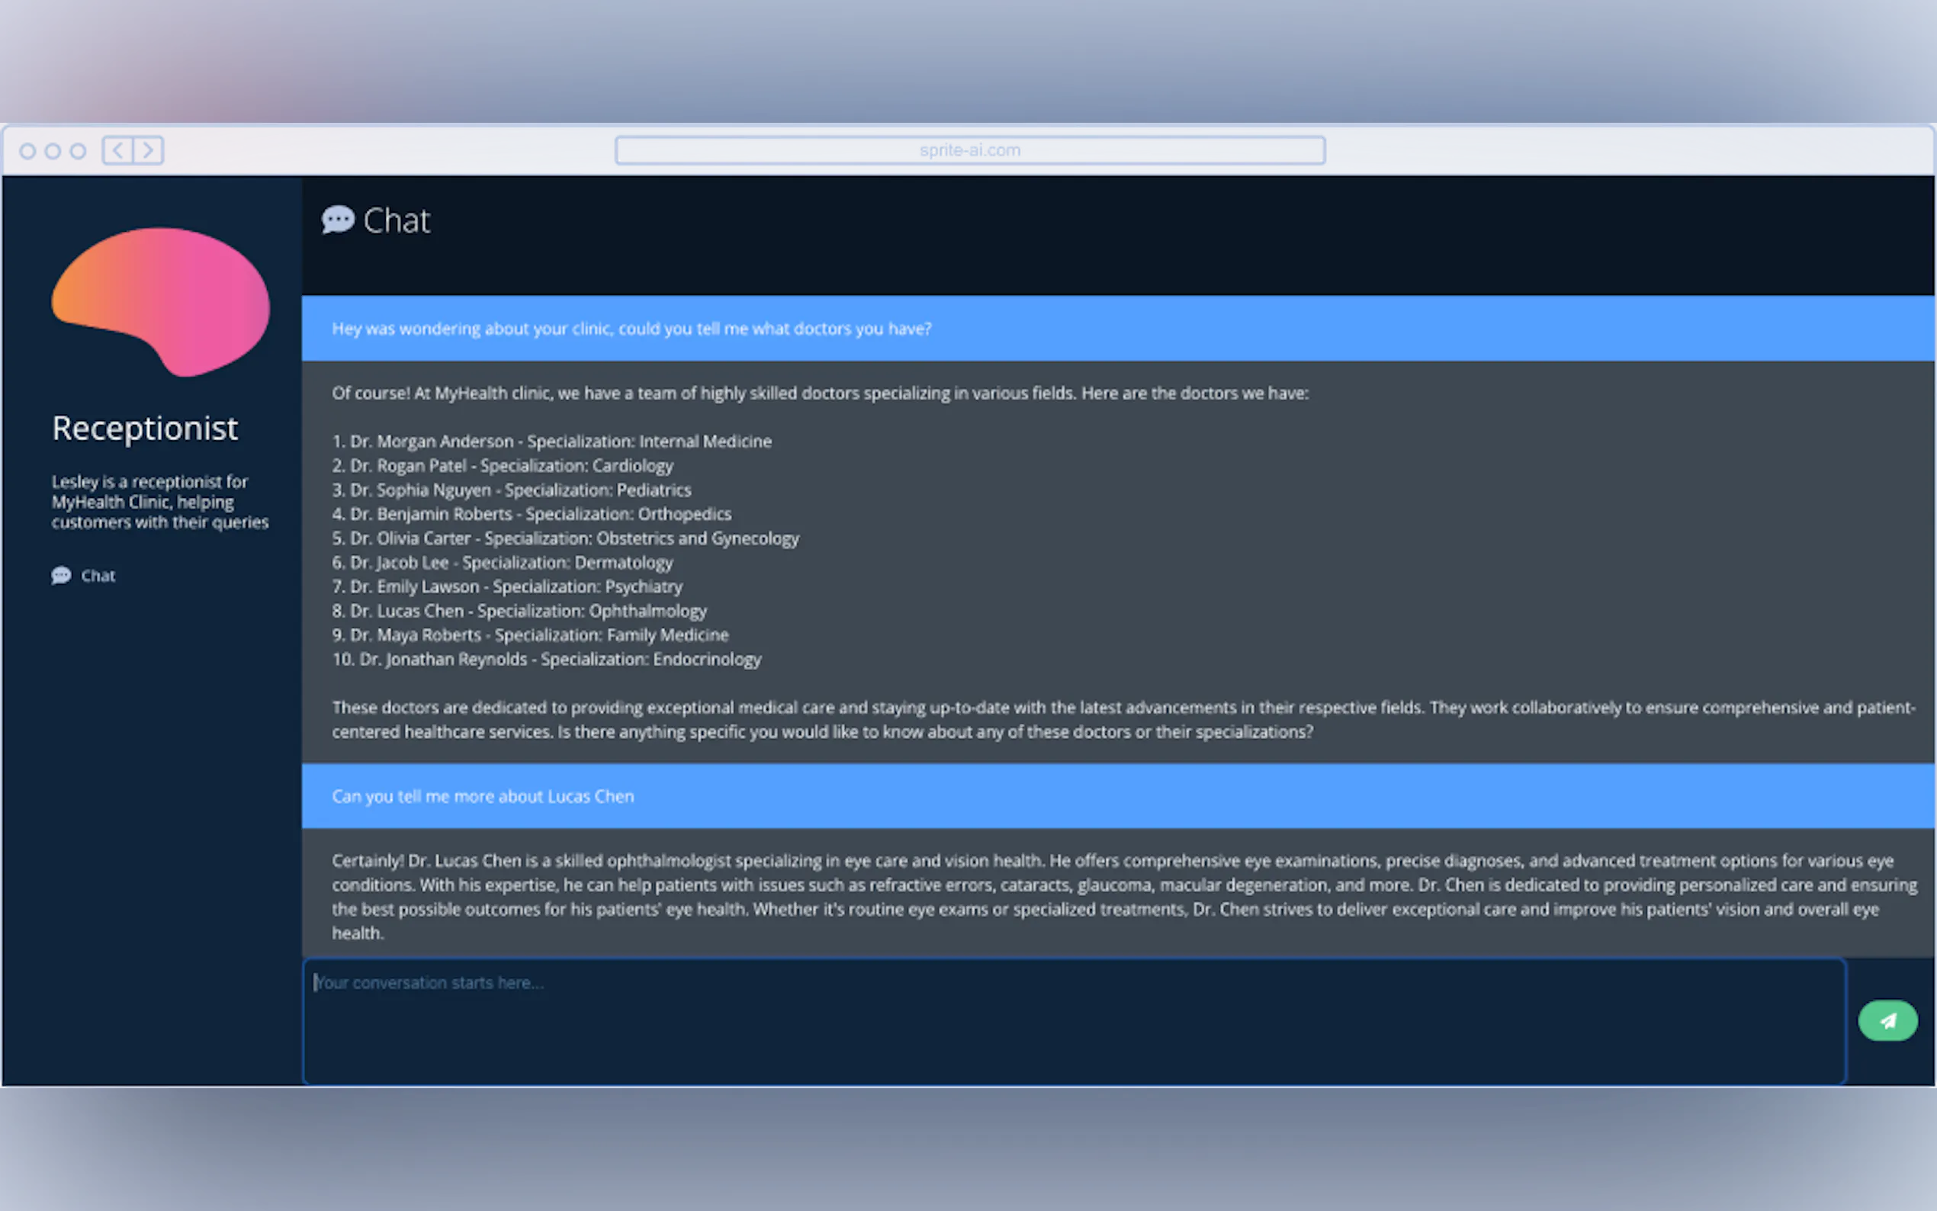Click the green send message button
This screenshot has width=1937, height=1211.
[1887, 1020]
